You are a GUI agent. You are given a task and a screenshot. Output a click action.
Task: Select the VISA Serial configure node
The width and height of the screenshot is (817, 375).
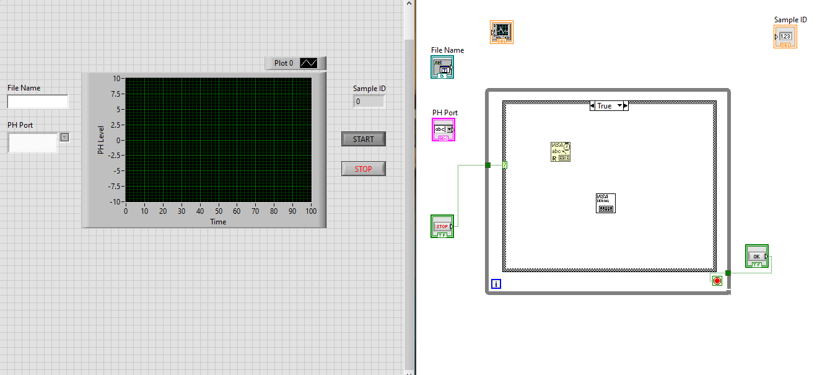pos(606,203)
